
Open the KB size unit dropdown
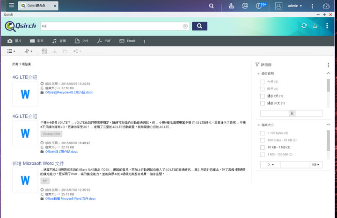pyautogui.click(x=316, y=165)
